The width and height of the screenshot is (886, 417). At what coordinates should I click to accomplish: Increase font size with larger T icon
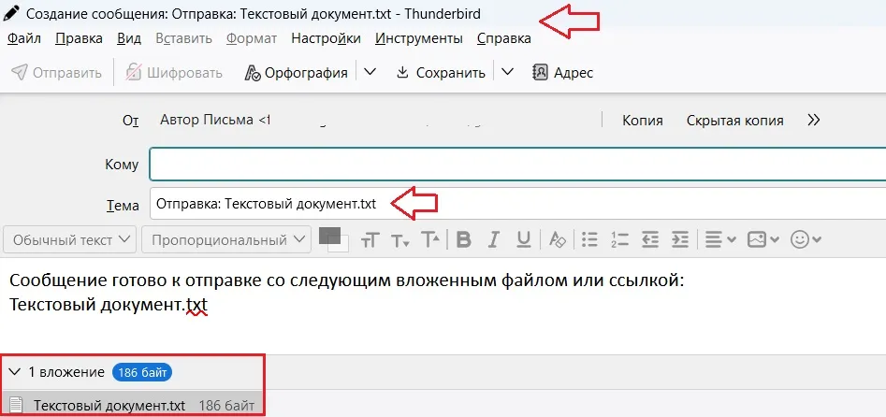point(430,240)
